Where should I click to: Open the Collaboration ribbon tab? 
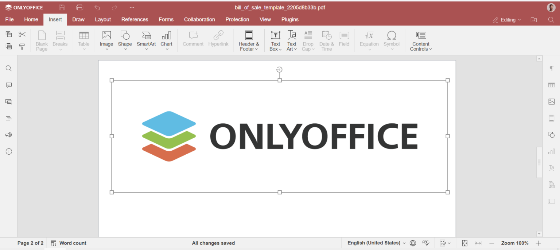[199, 19]
